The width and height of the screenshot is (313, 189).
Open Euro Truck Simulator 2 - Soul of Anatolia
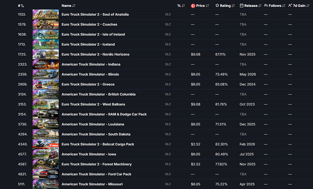[x=95, y=15]
